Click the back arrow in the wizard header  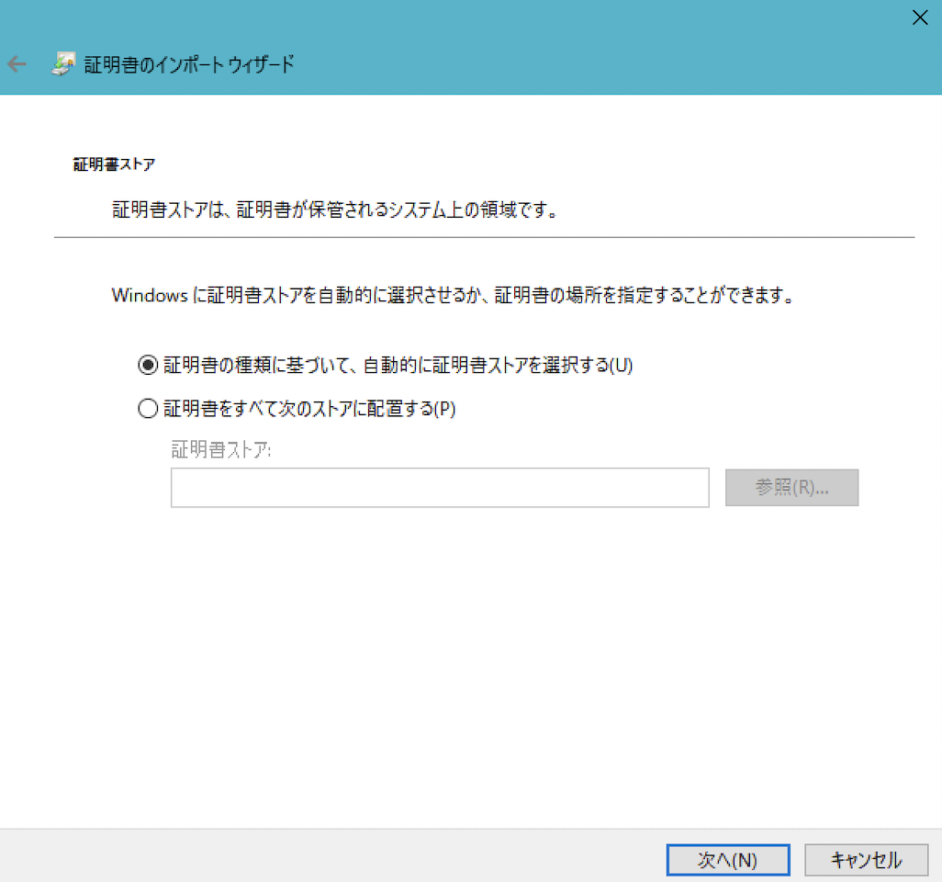(x=17, y=64)
